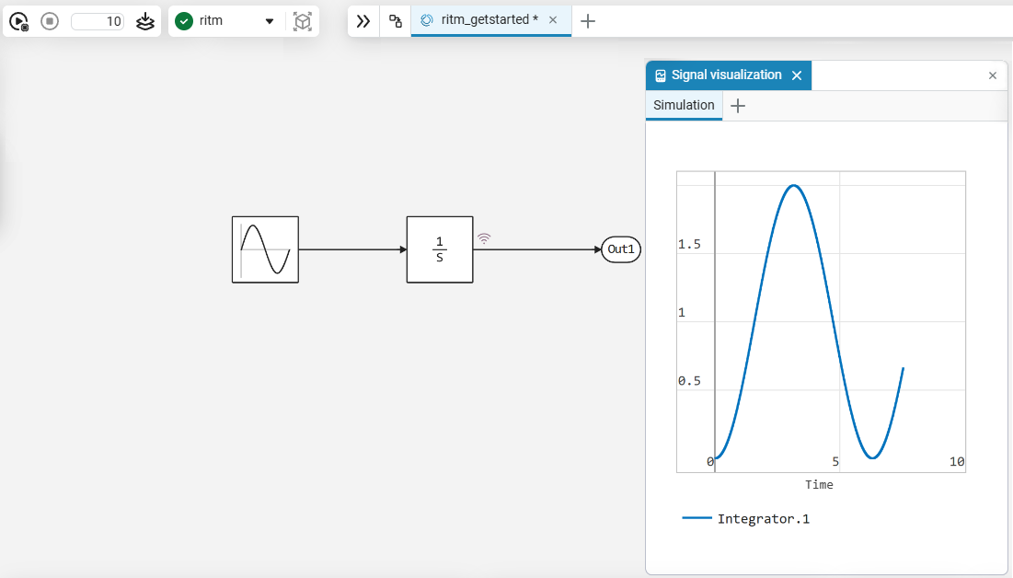Select the Integrator 1/s block
Viewport: 1013px width, 578px height.
click(440, 249)
